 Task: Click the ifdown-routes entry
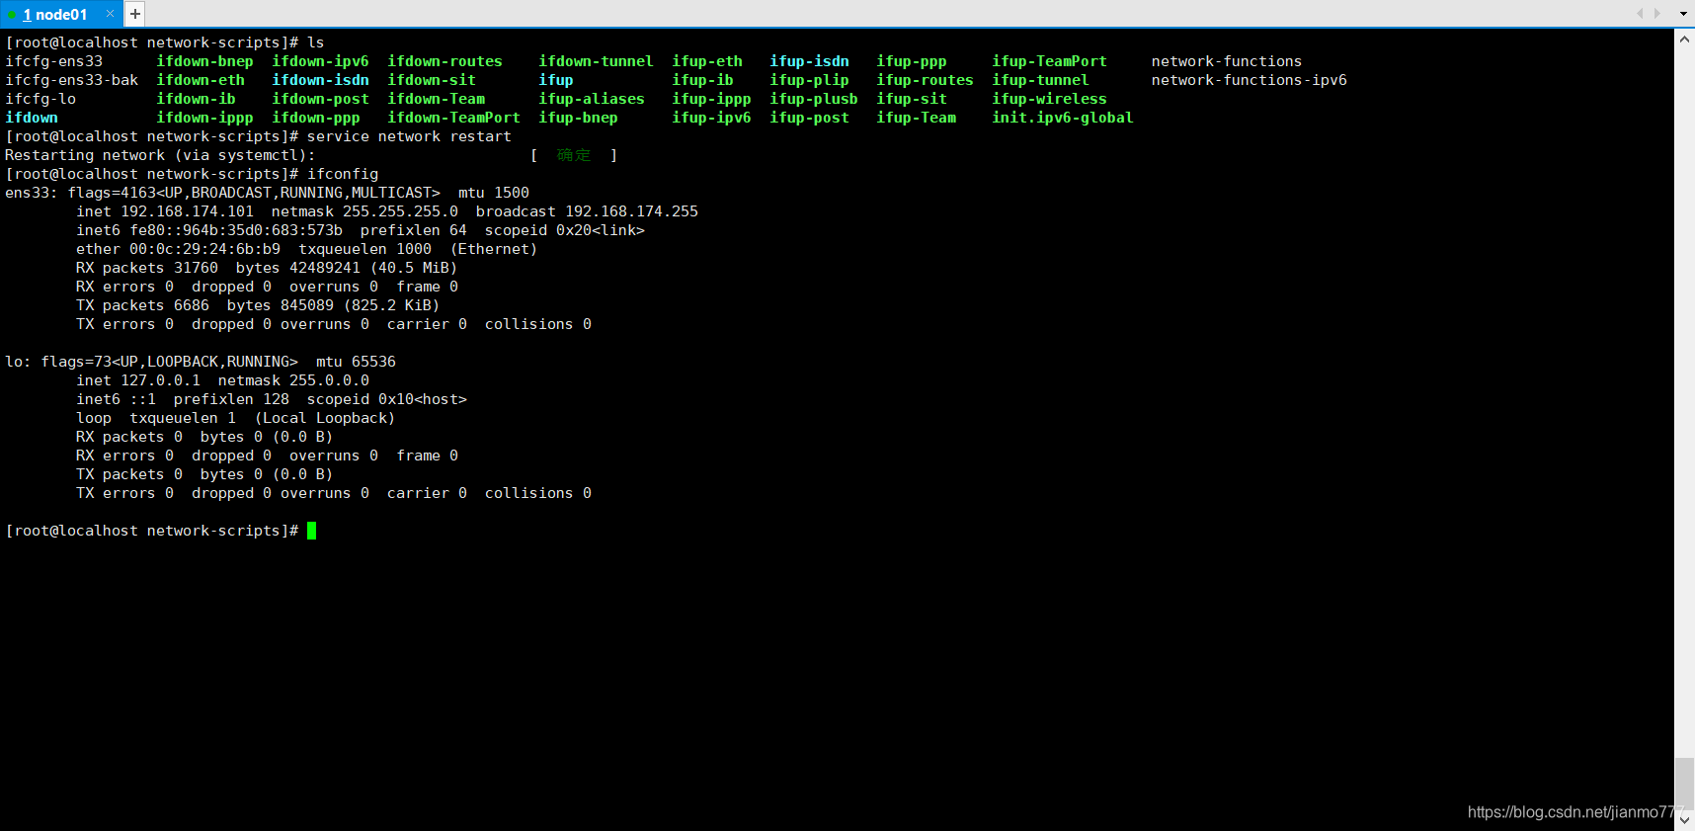click(x=444, y=61)
